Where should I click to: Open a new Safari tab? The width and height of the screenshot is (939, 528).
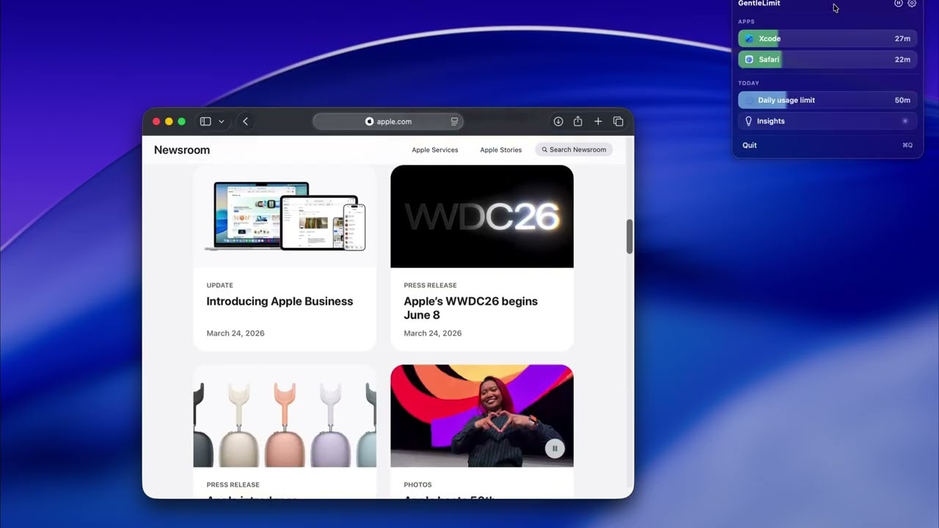[598, 122]
